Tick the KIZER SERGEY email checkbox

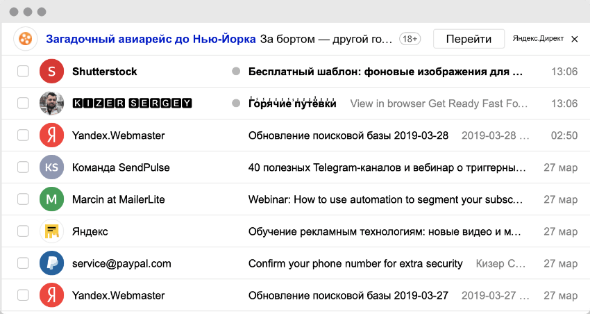[x=23, y=103]
